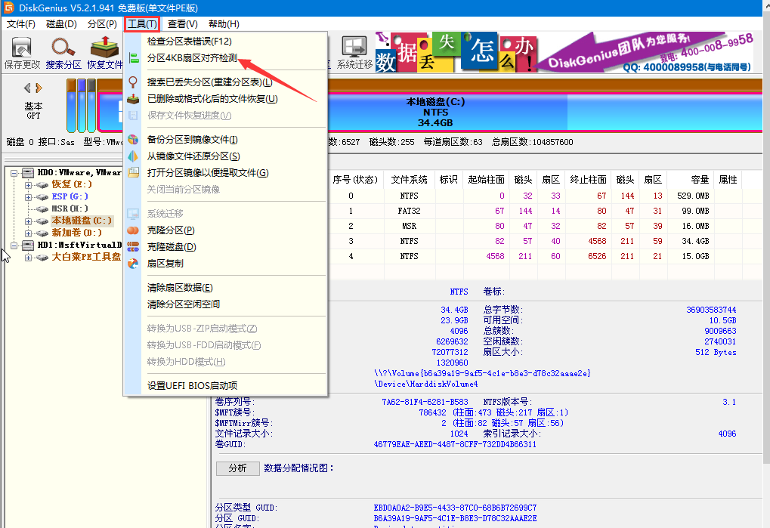The height and width of the screenshot is (528, 770).
Task: Choose 已删除或格式化后的文件恢复 entry
Action: point(225,99)
